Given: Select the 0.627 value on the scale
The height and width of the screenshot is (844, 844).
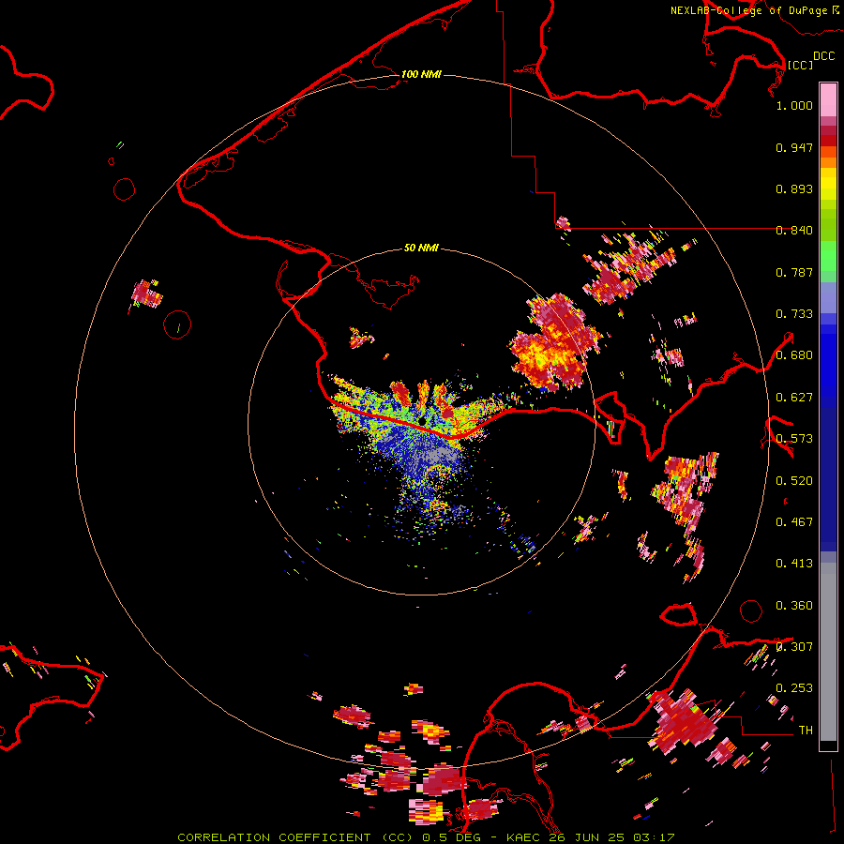Looking at the screenshot, I should coord(794,398).
